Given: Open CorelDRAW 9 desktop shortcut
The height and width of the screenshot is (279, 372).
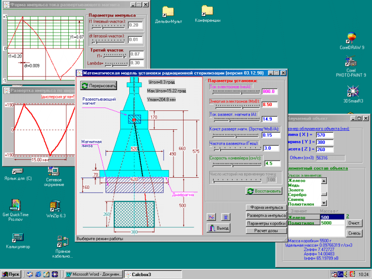Looking at the screenshot, I should 352,38.
